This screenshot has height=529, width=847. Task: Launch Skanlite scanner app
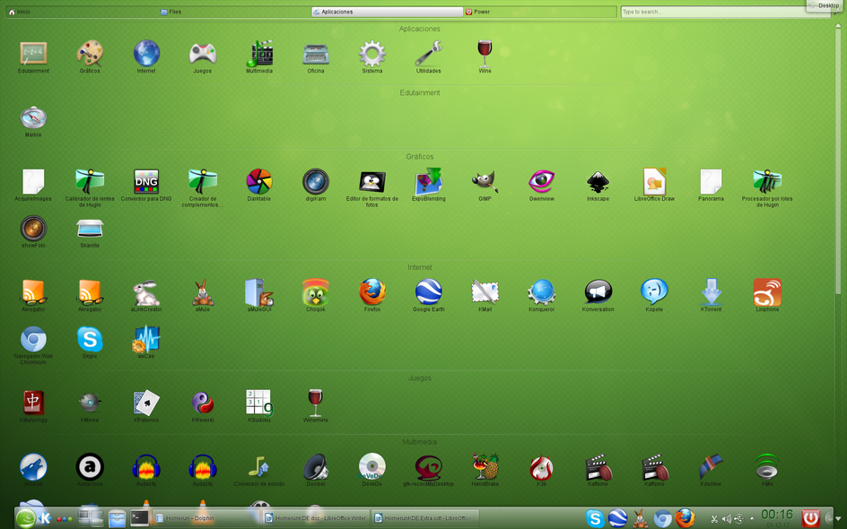tap(90, 231)
